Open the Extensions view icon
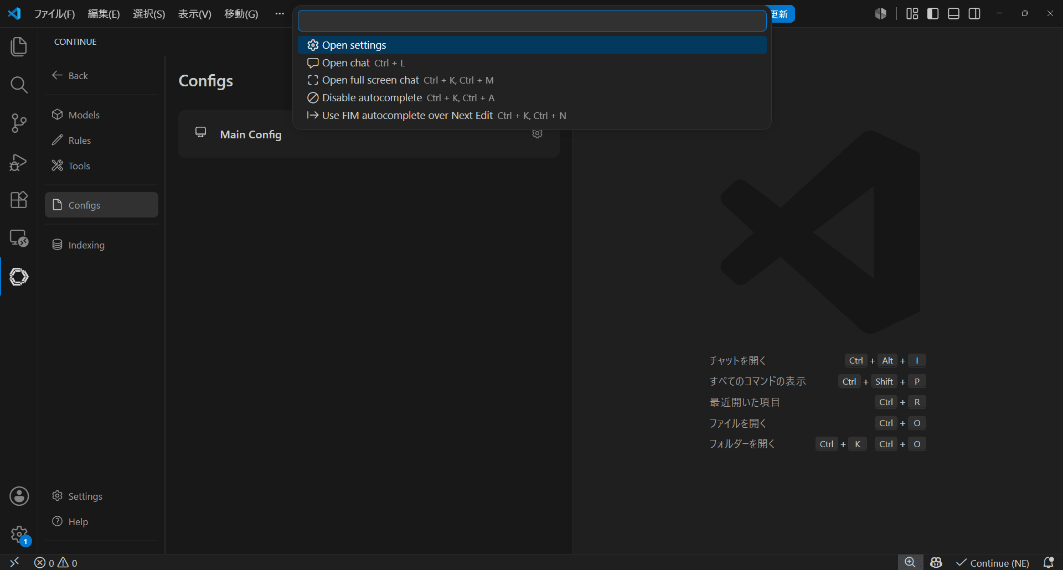The width and height of the screenshot is (1063, 570). [x=19, y=200]
